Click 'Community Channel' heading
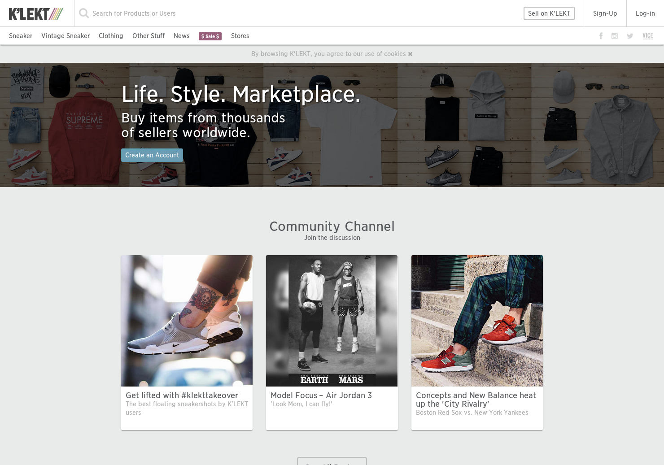Image resolution: width=664 pixels, height=465 pixels. tap(332, 226)
